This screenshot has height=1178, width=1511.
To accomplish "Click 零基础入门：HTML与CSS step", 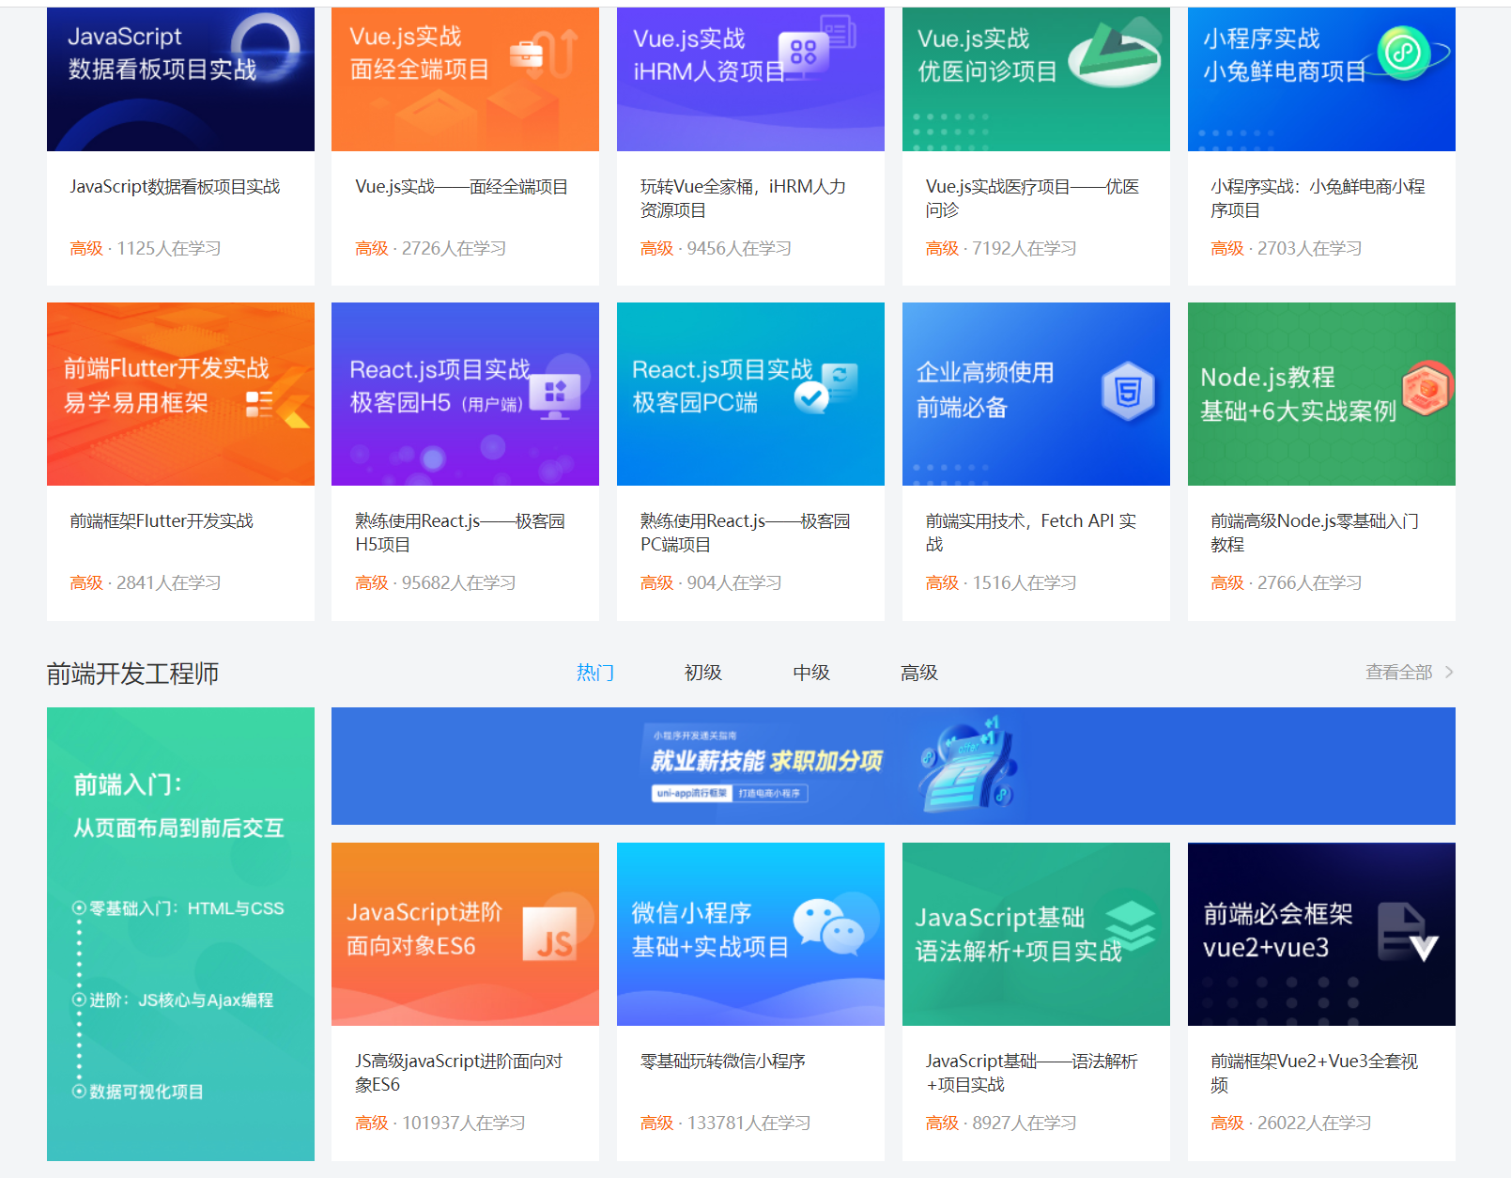I will (x=178, y=908).
